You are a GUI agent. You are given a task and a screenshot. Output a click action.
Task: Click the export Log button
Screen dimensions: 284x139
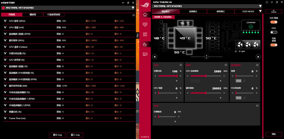coord(58,135)
